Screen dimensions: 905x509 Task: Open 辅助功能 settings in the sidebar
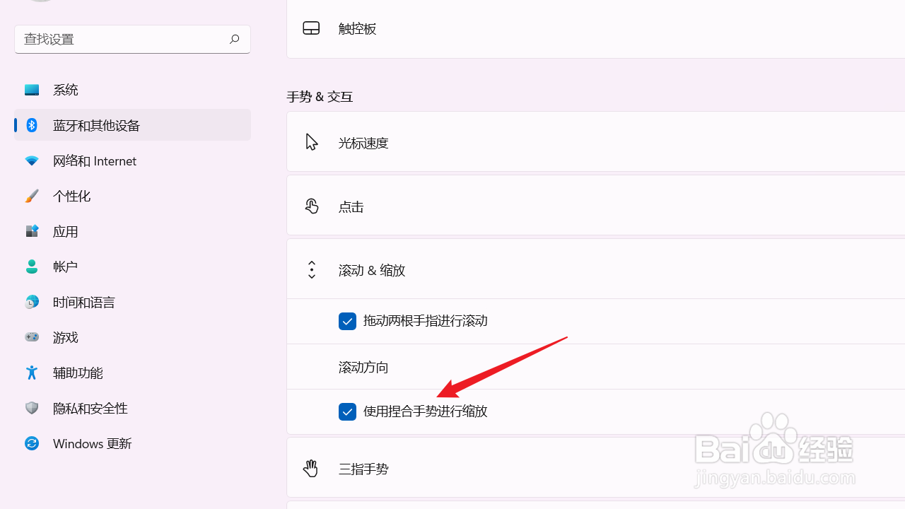(78, 373)
